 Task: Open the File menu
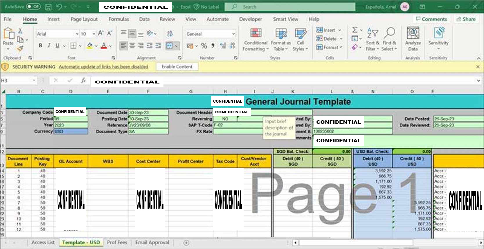[x=8, y=19]
